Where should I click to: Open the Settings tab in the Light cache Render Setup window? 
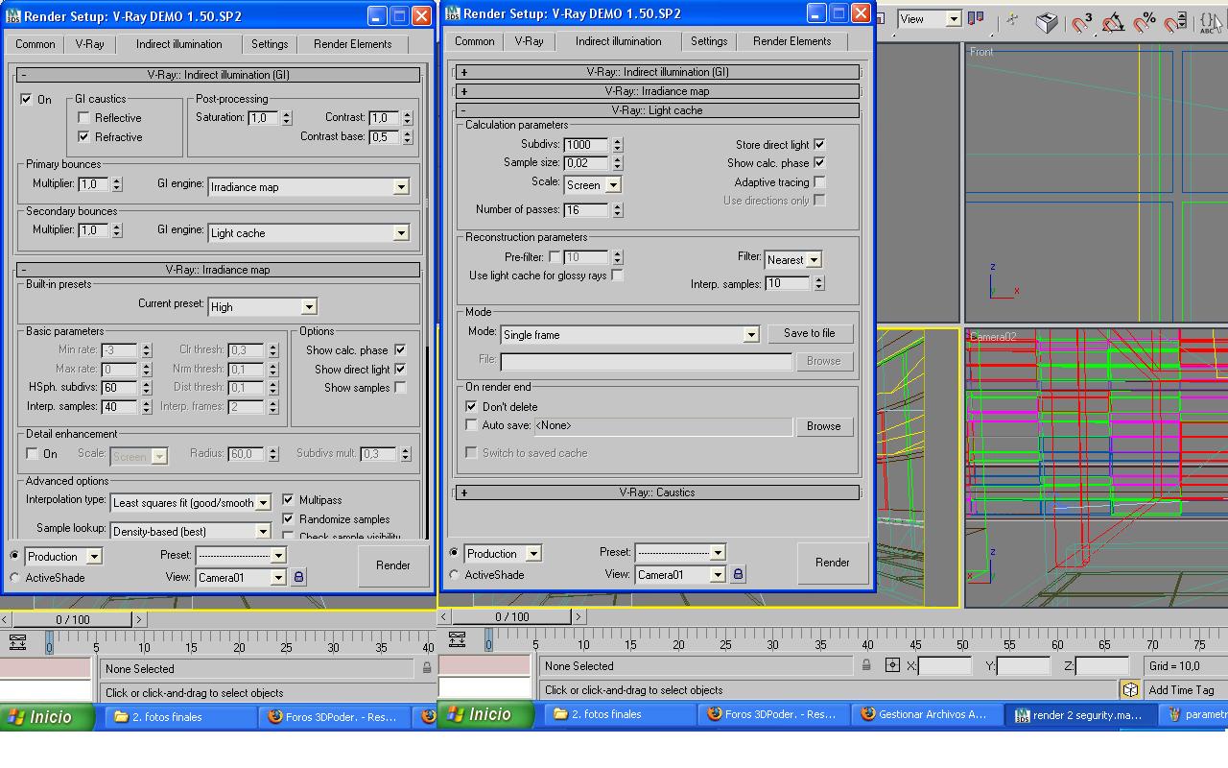709,41
